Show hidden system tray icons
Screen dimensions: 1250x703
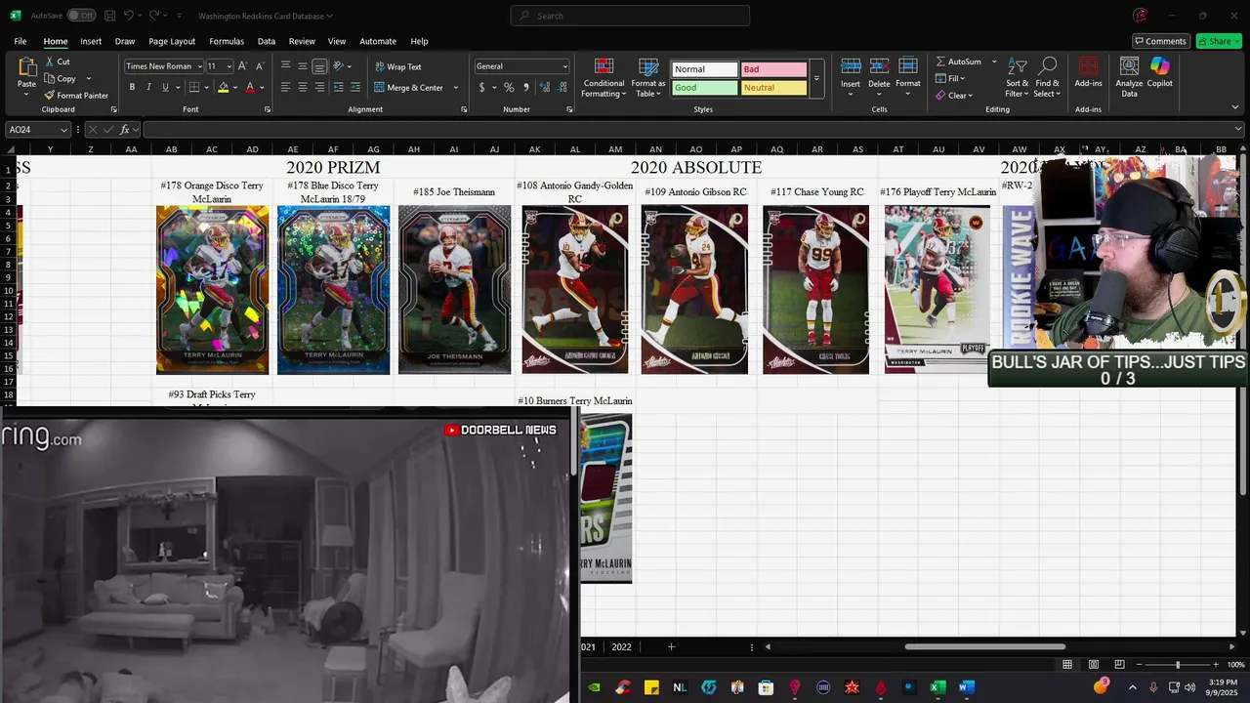point(1133,687)
